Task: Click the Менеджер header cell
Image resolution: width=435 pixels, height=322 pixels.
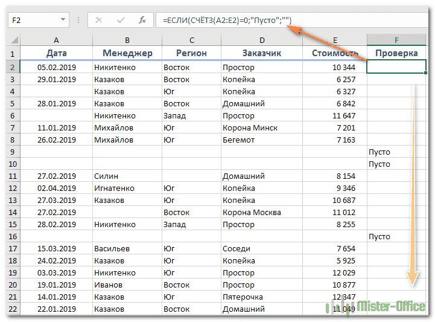Action: 127,53
